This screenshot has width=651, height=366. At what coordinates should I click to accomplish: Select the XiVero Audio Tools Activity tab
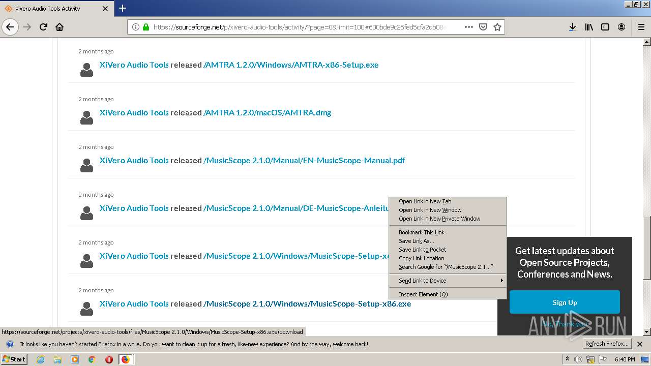pyautogui.click(x=56, y=9)
